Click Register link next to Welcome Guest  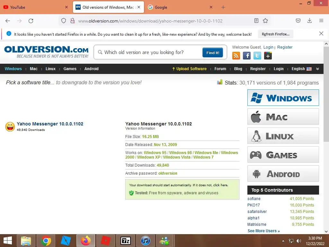click(x=285, y=47)
